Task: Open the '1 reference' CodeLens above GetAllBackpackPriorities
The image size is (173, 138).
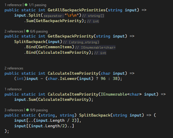Action: 13,5
